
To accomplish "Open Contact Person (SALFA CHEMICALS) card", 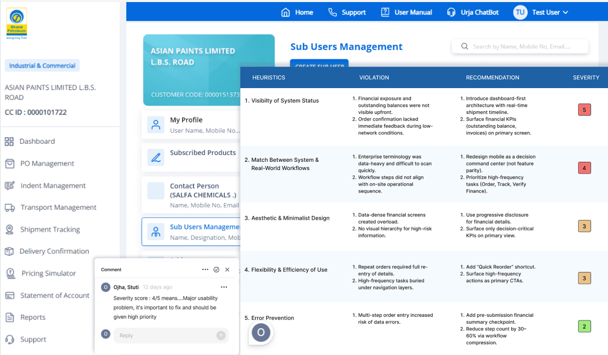I will (x=191, y=195).
